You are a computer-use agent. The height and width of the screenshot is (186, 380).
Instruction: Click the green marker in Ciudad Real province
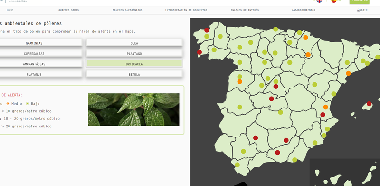click(x=280, y=112)
